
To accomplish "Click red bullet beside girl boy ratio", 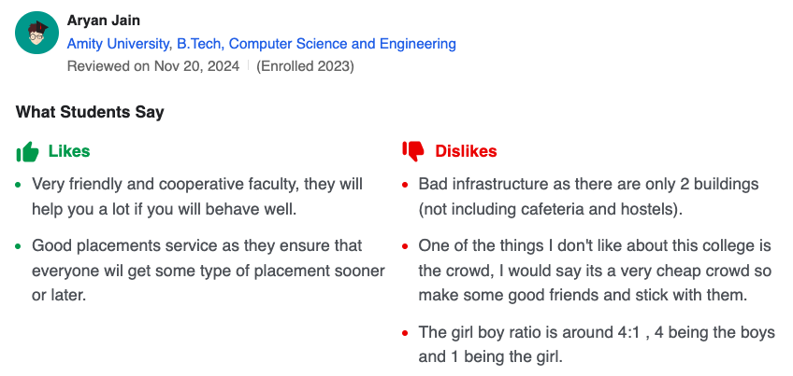I will tap(404, 333).
